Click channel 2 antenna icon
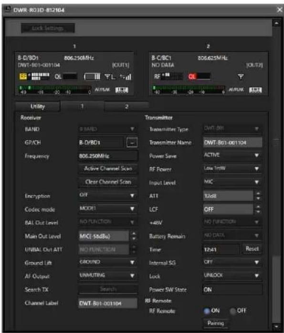Screen dimensions: 284x333 point(241,77)
